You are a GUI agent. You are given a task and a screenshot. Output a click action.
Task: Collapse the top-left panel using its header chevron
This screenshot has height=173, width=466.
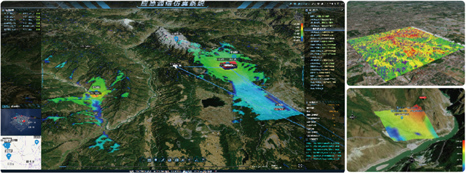coord(38,10)
